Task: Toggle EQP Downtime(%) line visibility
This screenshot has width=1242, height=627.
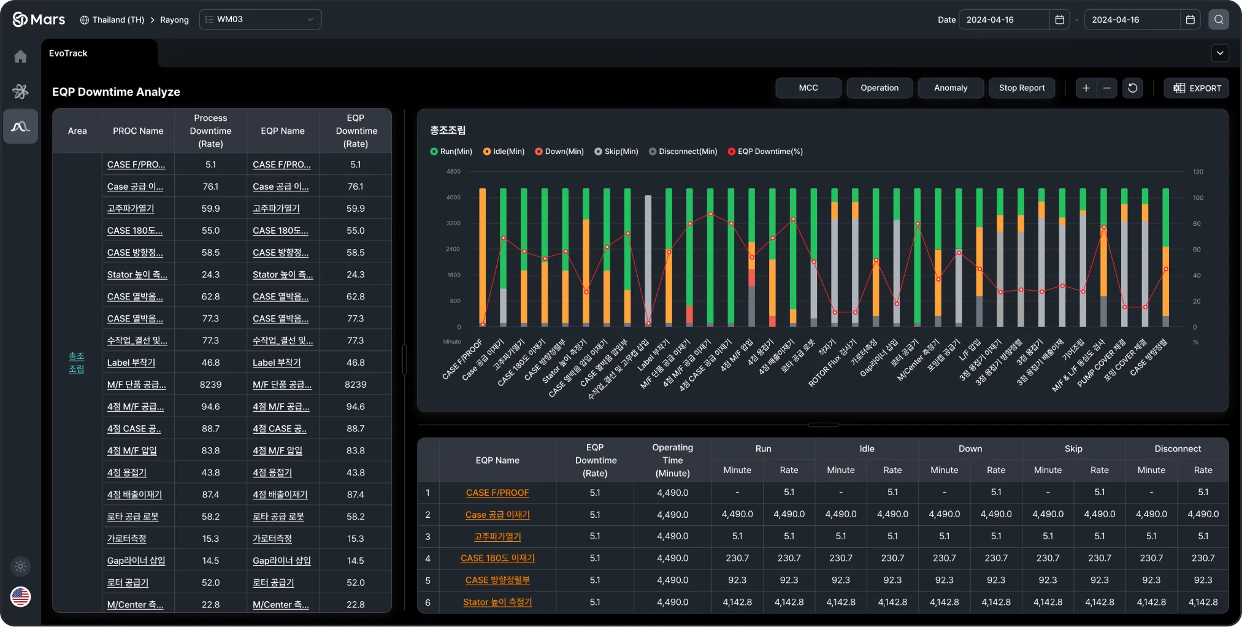Action: 765,152
